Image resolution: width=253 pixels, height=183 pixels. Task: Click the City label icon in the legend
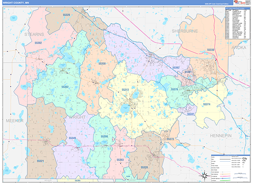244,158
